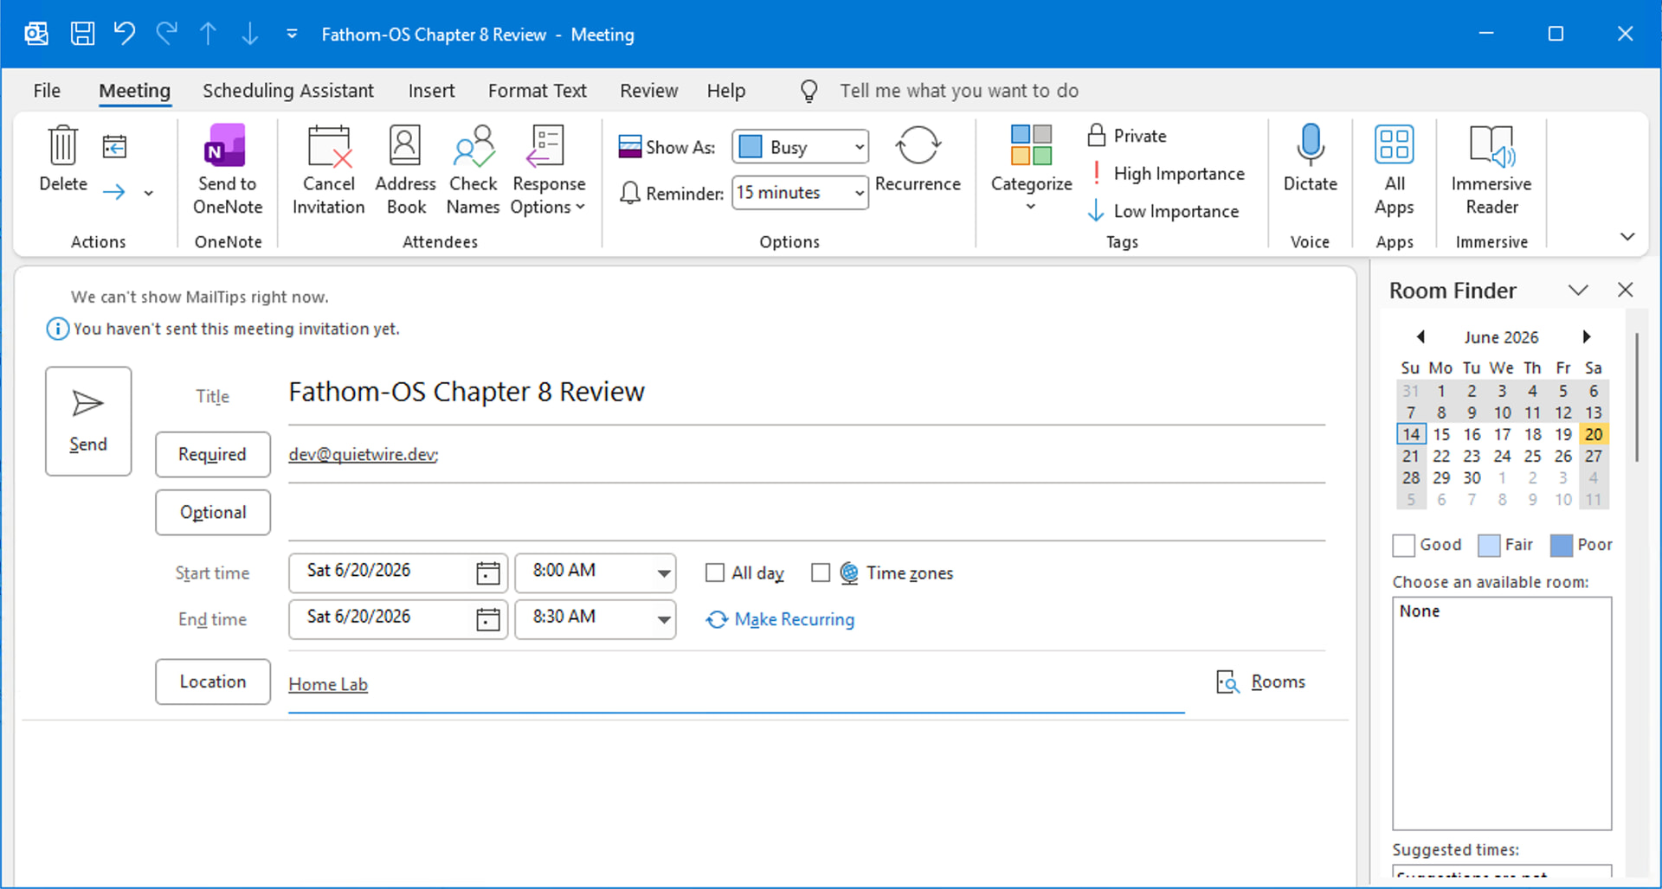
Task: Switch to Scheduling Assistant tab
Action: tap(288, 91)
